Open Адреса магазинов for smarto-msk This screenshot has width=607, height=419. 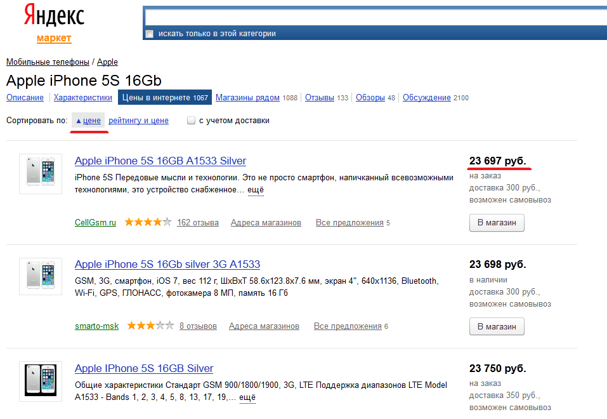[264, 326]
